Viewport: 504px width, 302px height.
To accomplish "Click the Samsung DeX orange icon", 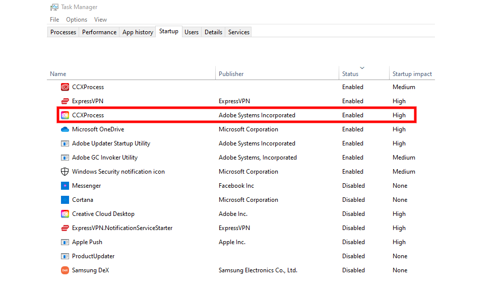I will click(x=65, y=270).
